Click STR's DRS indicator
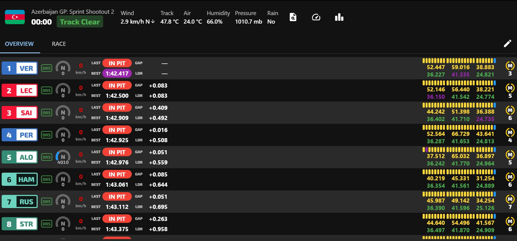 [x=46, y=224]
